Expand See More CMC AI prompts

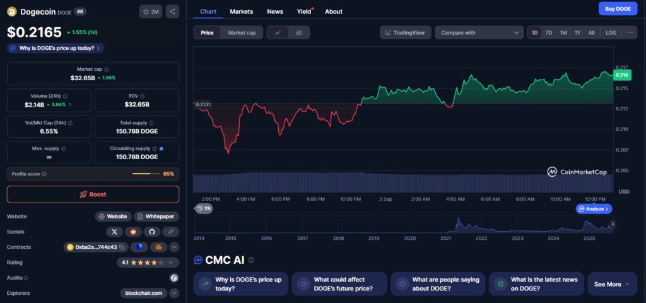click(613, 284)
